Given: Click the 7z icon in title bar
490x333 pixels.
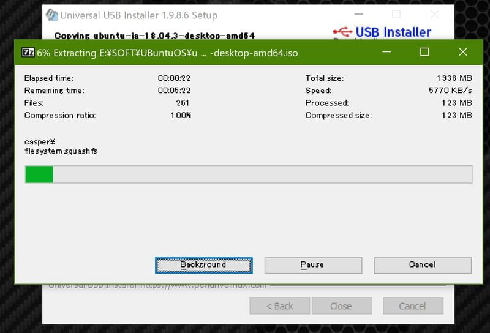Looking at the screenshot, I should point(28,52).
